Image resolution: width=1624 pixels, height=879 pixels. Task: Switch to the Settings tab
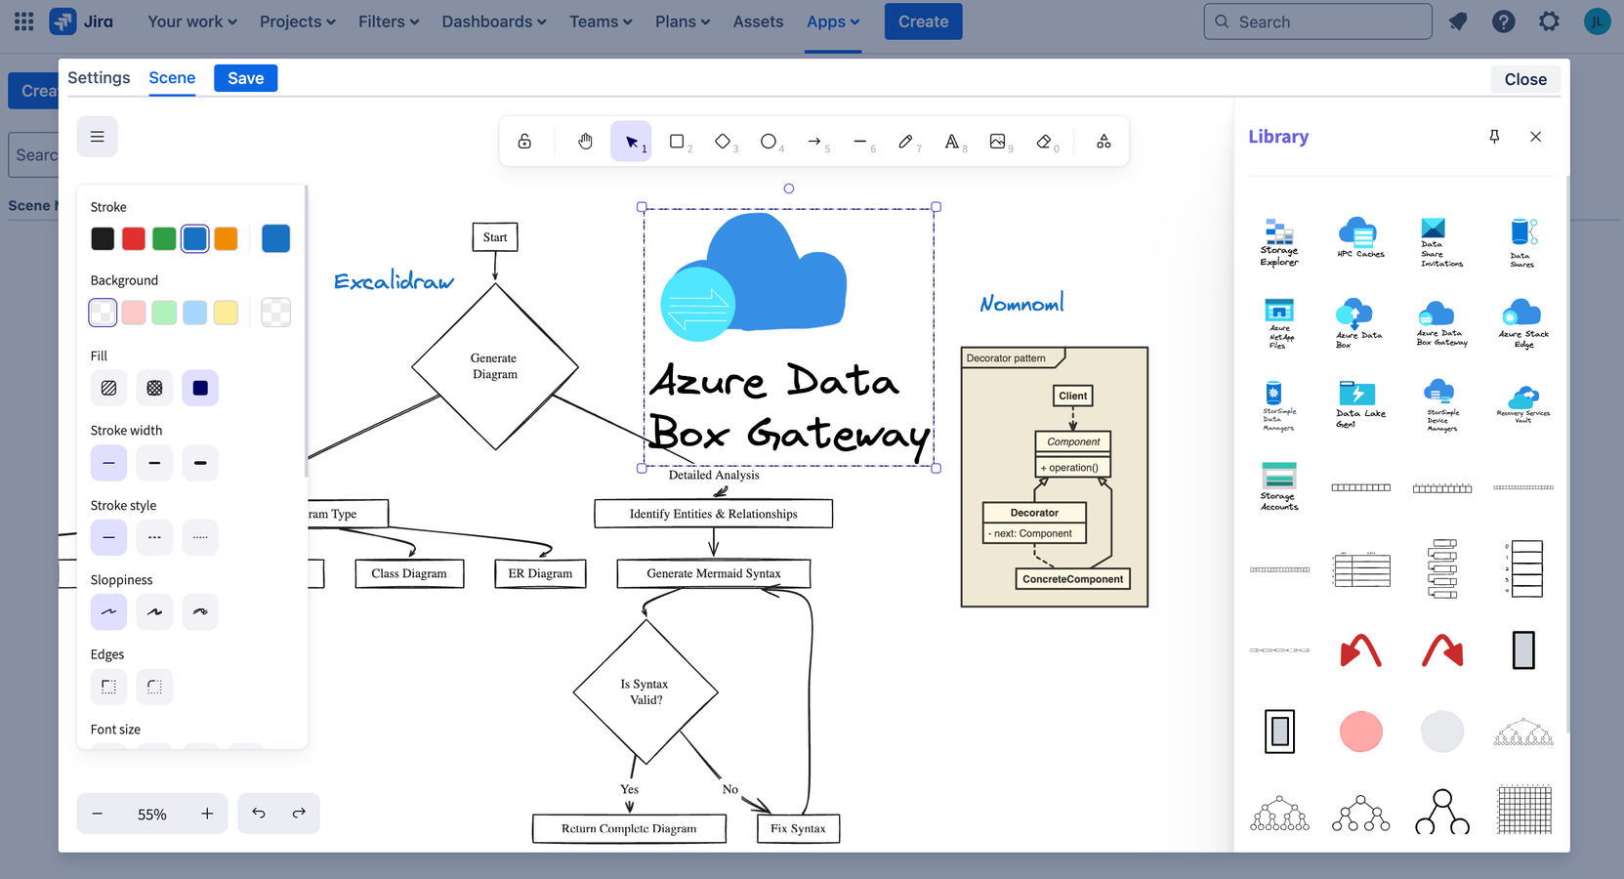[x=99, y=78]
